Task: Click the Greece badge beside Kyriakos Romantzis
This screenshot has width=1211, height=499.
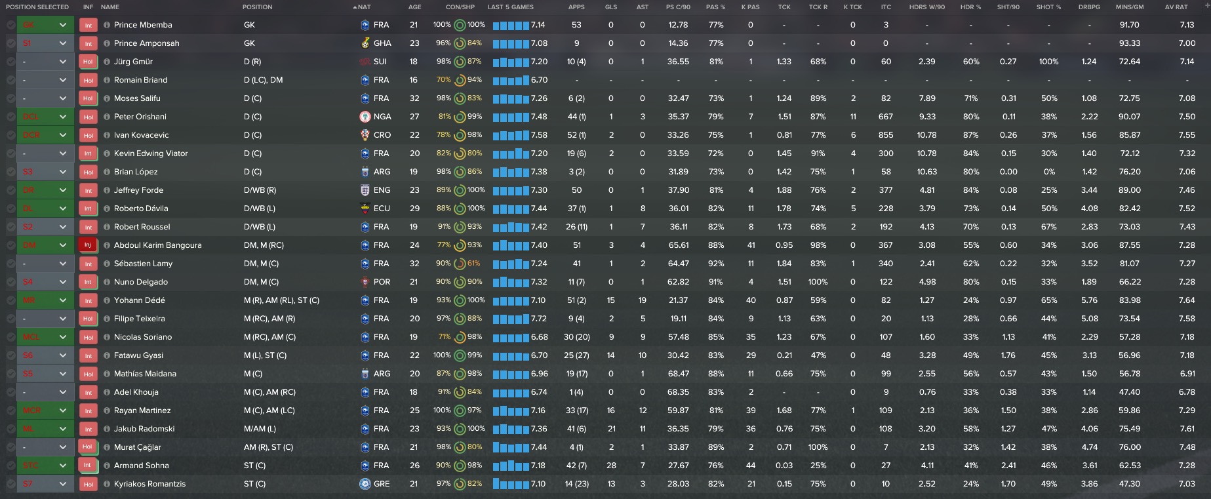Action: (x=365, y=484)
